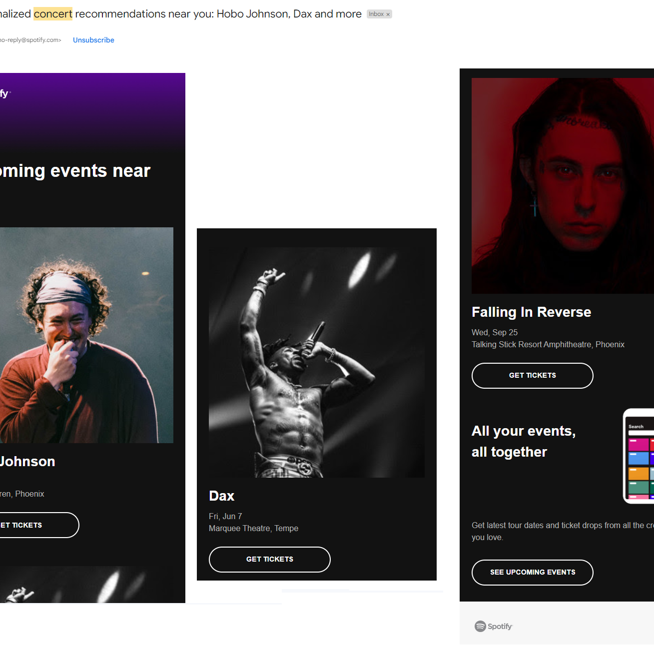Image resolution: width=654 pixels, height=654 pixels.
Task: Click the Hobo Johnson name heading
Action: pos(27,461)
